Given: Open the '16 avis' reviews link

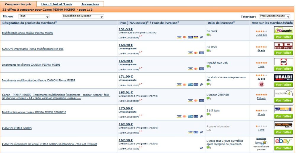Looking at the screenshot, I should pyautogui.click(x=261, y=114).
